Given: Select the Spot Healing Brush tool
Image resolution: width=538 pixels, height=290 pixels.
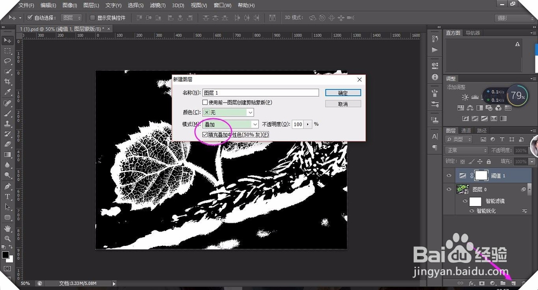Looking at the screenshot, I should (7, 103).
